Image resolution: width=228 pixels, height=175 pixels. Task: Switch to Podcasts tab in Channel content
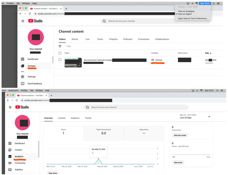(x=128, y=39)
